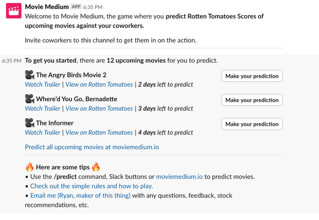The height and width of the screenshot is (220, 319).
Task: Click the 6:35 PM timestamp beside 'To get you started'
Action: [12, 61]
